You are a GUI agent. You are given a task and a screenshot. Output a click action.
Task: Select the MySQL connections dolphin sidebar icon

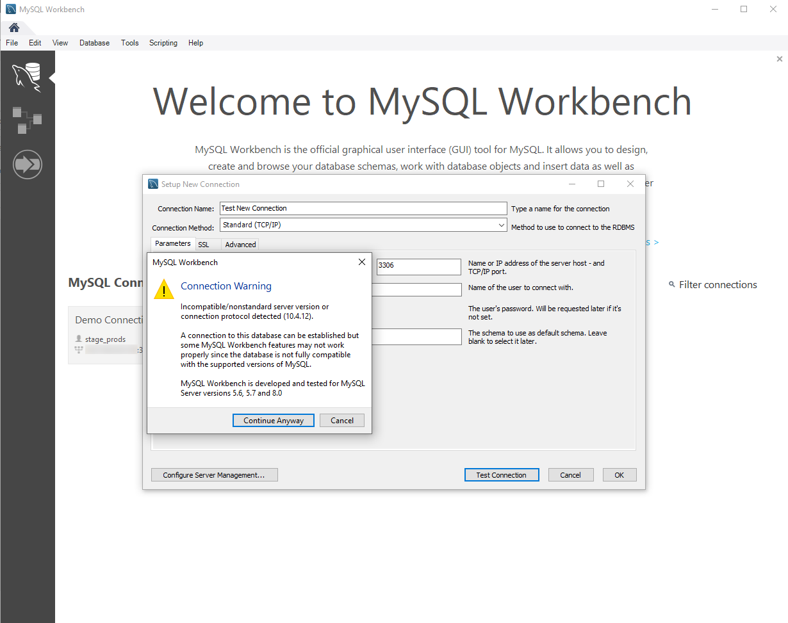tap(27, 77)
